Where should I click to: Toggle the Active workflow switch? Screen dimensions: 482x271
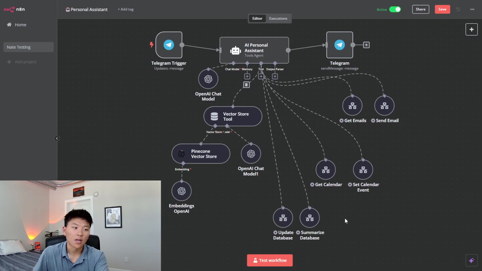395,9
